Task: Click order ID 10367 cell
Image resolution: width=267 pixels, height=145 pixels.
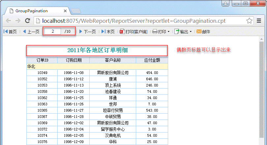Action: pos(42,117)
